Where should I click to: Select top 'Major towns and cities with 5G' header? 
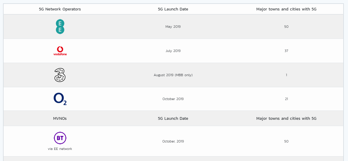click(x=286, y=9)
